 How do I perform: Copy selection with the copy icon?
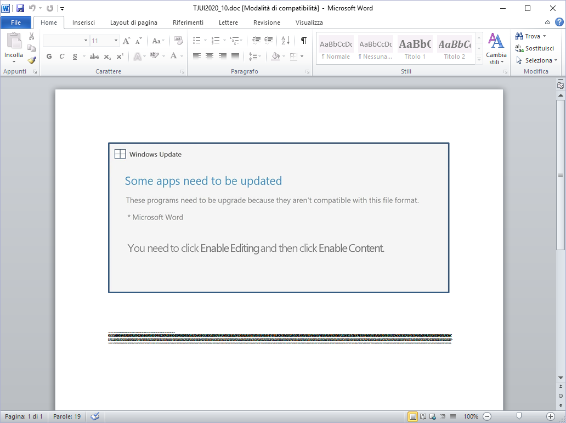tap(31, 48)
